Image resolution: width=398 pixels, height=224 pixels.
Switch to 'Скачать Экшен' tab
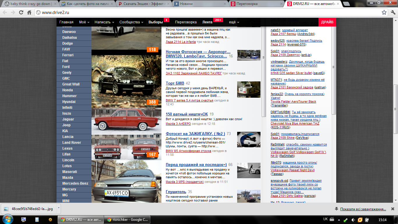(x=144, y=4)
